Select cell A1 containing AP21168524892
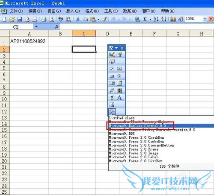 (x=29, y=41)
